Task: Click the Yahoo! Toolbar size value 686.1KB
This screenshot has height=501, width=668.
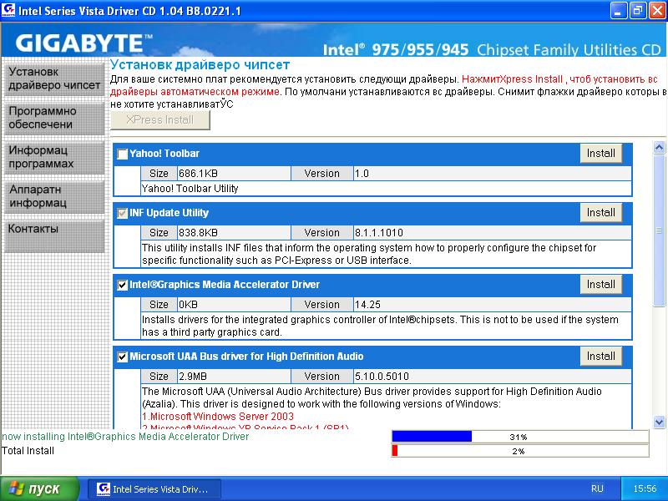Action: coord(198,174)
